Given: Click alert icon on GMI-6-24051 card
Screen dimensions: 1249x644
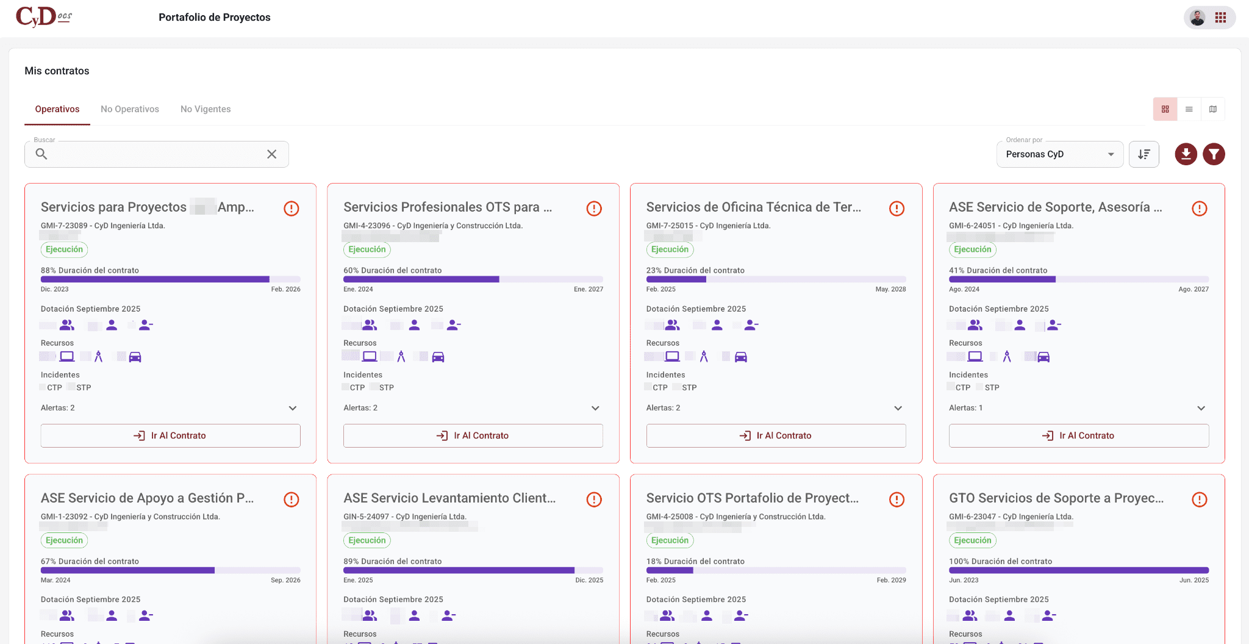Looking at the screenshot, I should [1199, 209].
